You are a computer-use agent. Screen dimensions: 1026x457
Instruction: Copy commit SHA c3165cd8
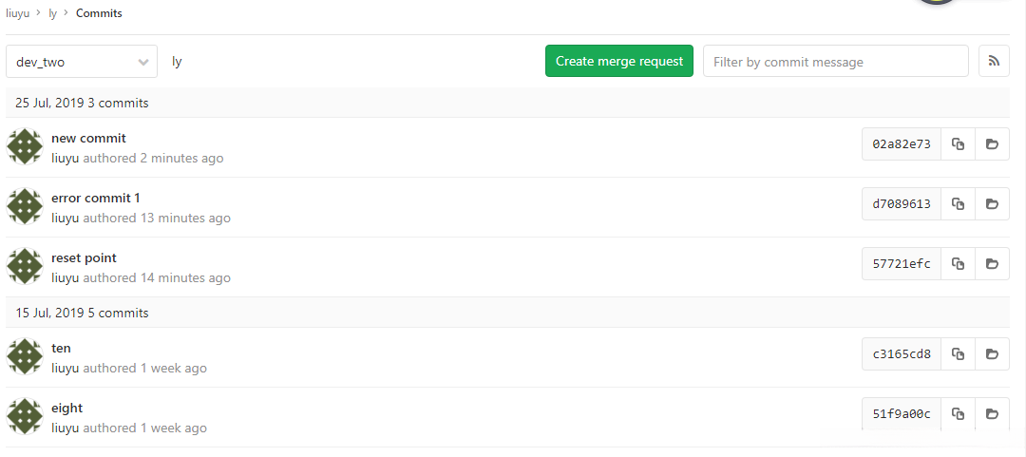pos(958,354)
